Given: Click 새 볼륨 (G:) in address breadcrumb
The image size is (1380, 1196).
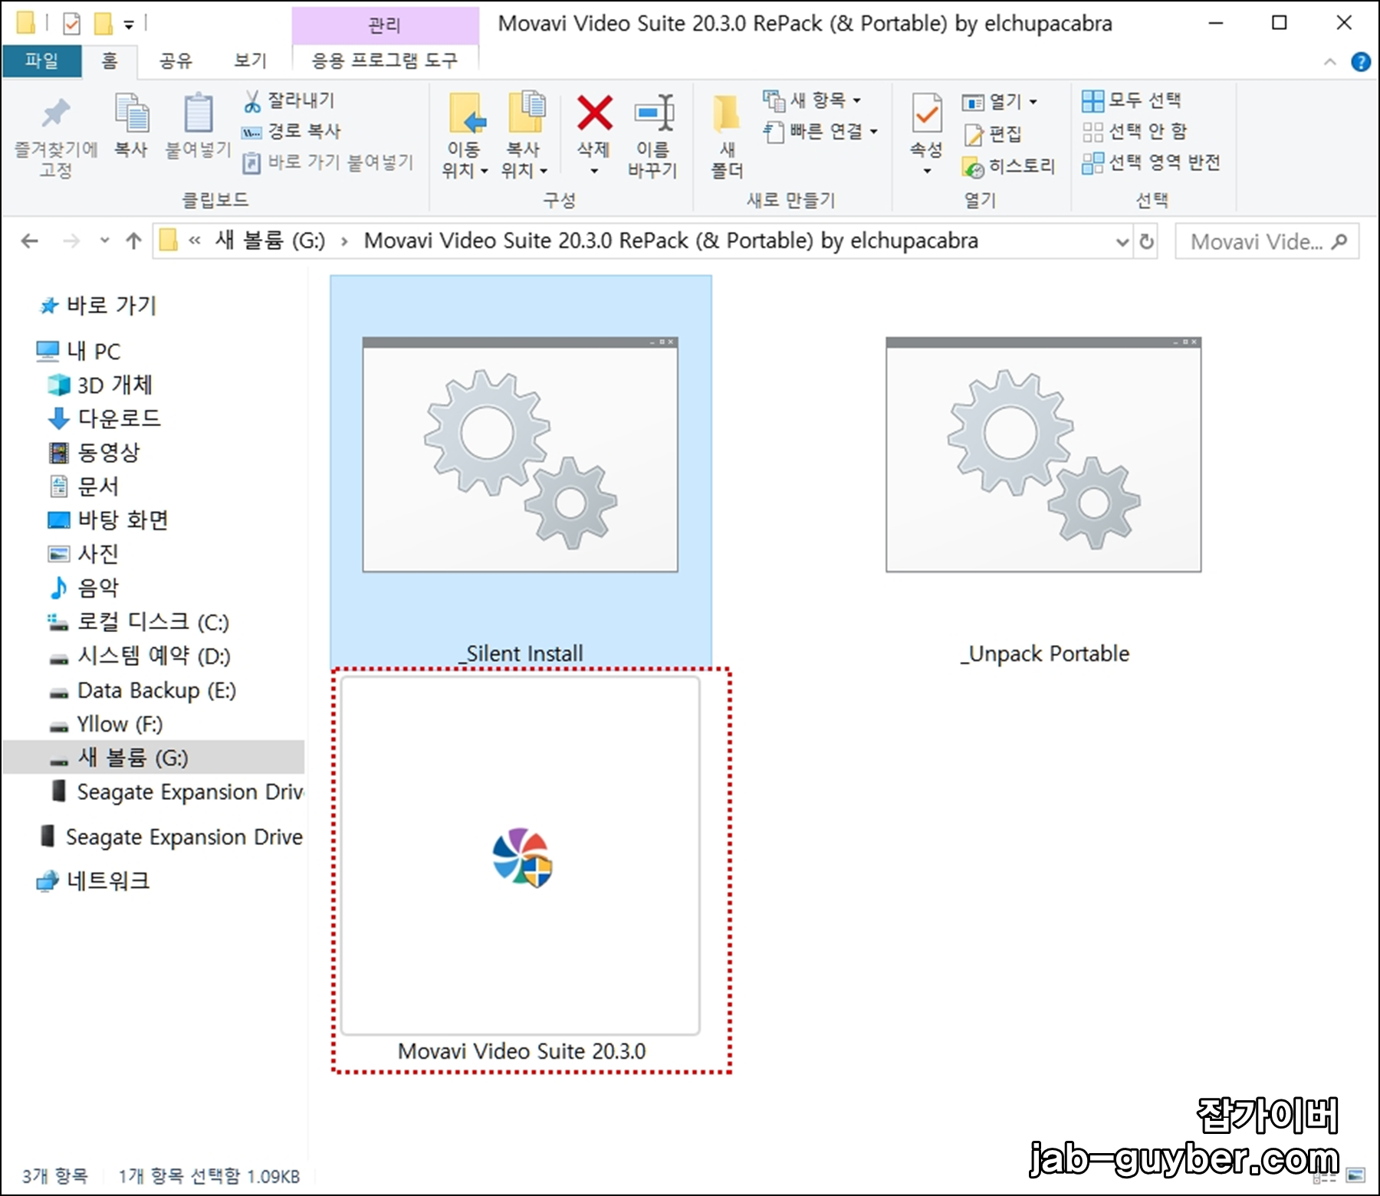Looking at the screenshot, I should point(270,241).
